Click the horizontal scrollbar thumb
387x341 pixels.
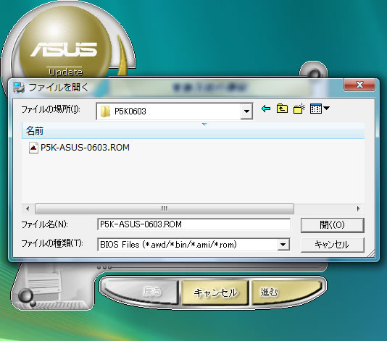click(x=165, y=209)
